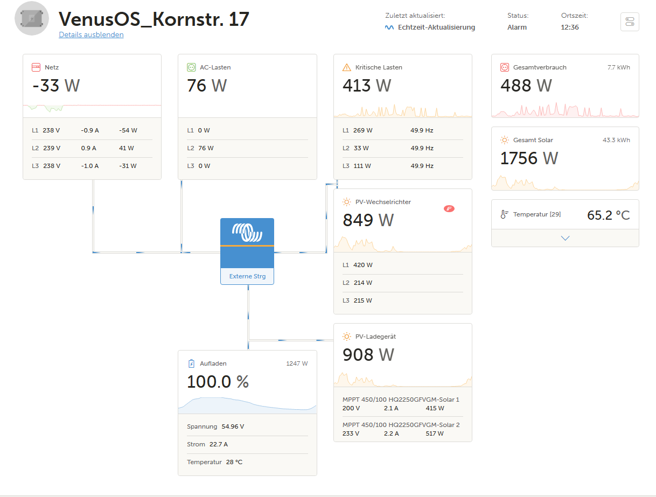Click the Alarm status text

(x=517, y=27)
